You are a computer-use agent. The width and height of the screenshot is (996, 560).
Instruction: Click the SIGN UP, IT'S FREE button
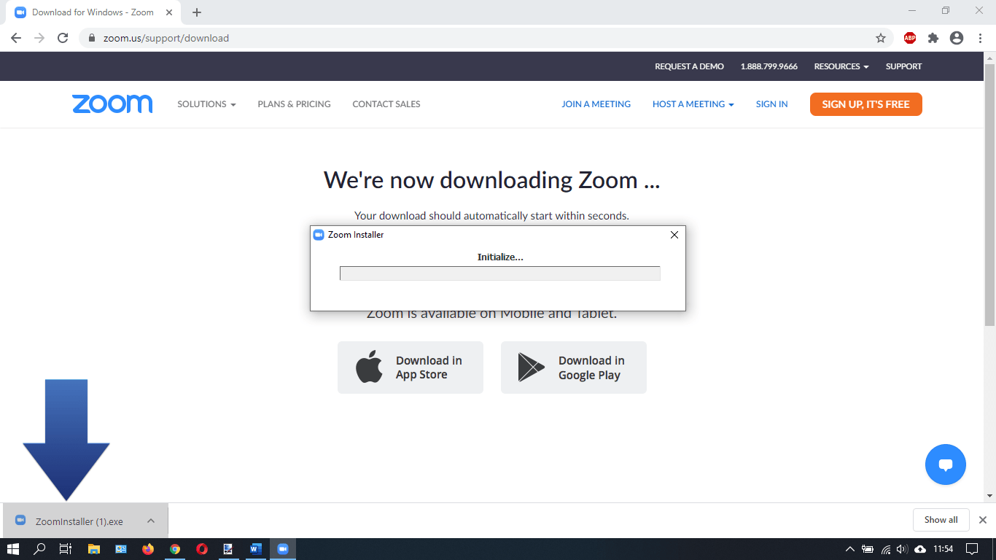(x=865, y=104)
